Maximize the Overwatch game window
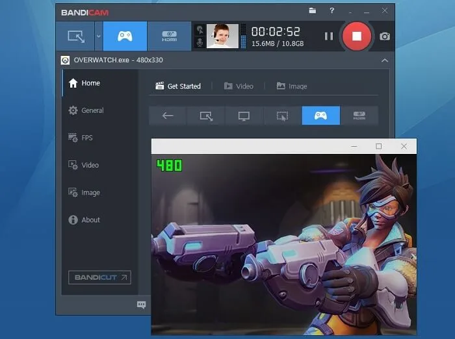This screenshot has width=455, height=339. 379,147
